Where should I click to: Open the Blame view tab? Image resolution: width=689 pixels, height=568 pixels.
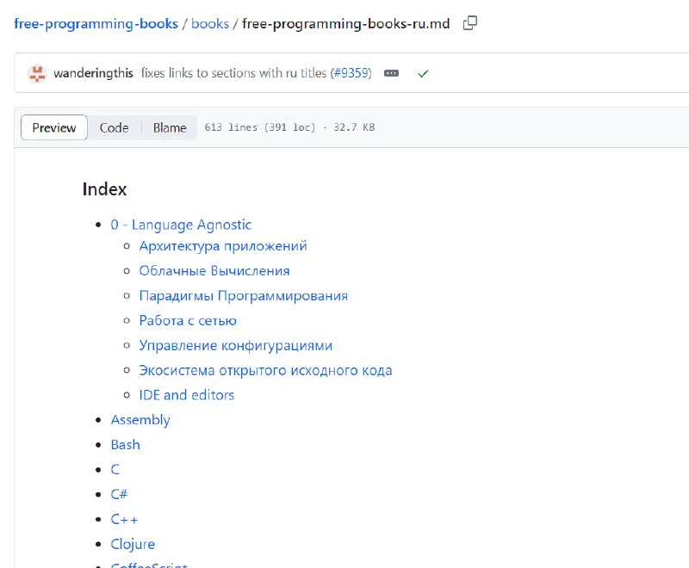coord(170,127)
